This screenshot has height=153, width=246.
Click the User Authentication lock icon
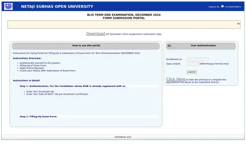[169, 47]
